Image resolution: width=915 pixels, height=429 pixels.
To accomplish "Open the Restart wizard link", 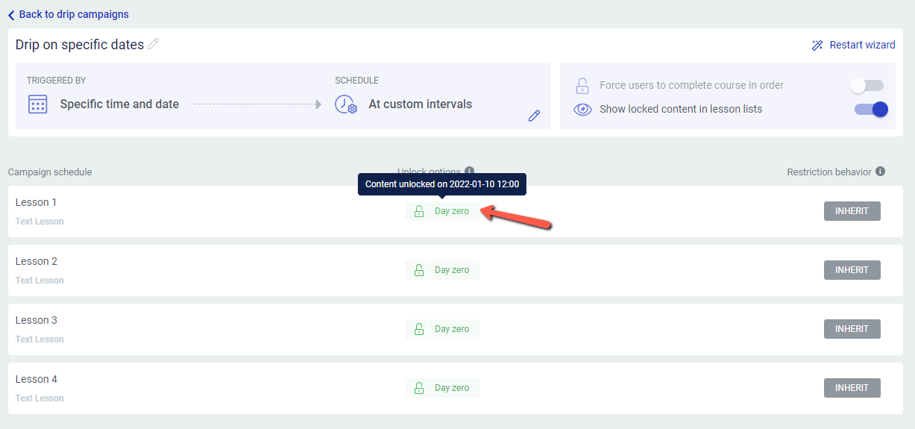I will click(862, 45).
